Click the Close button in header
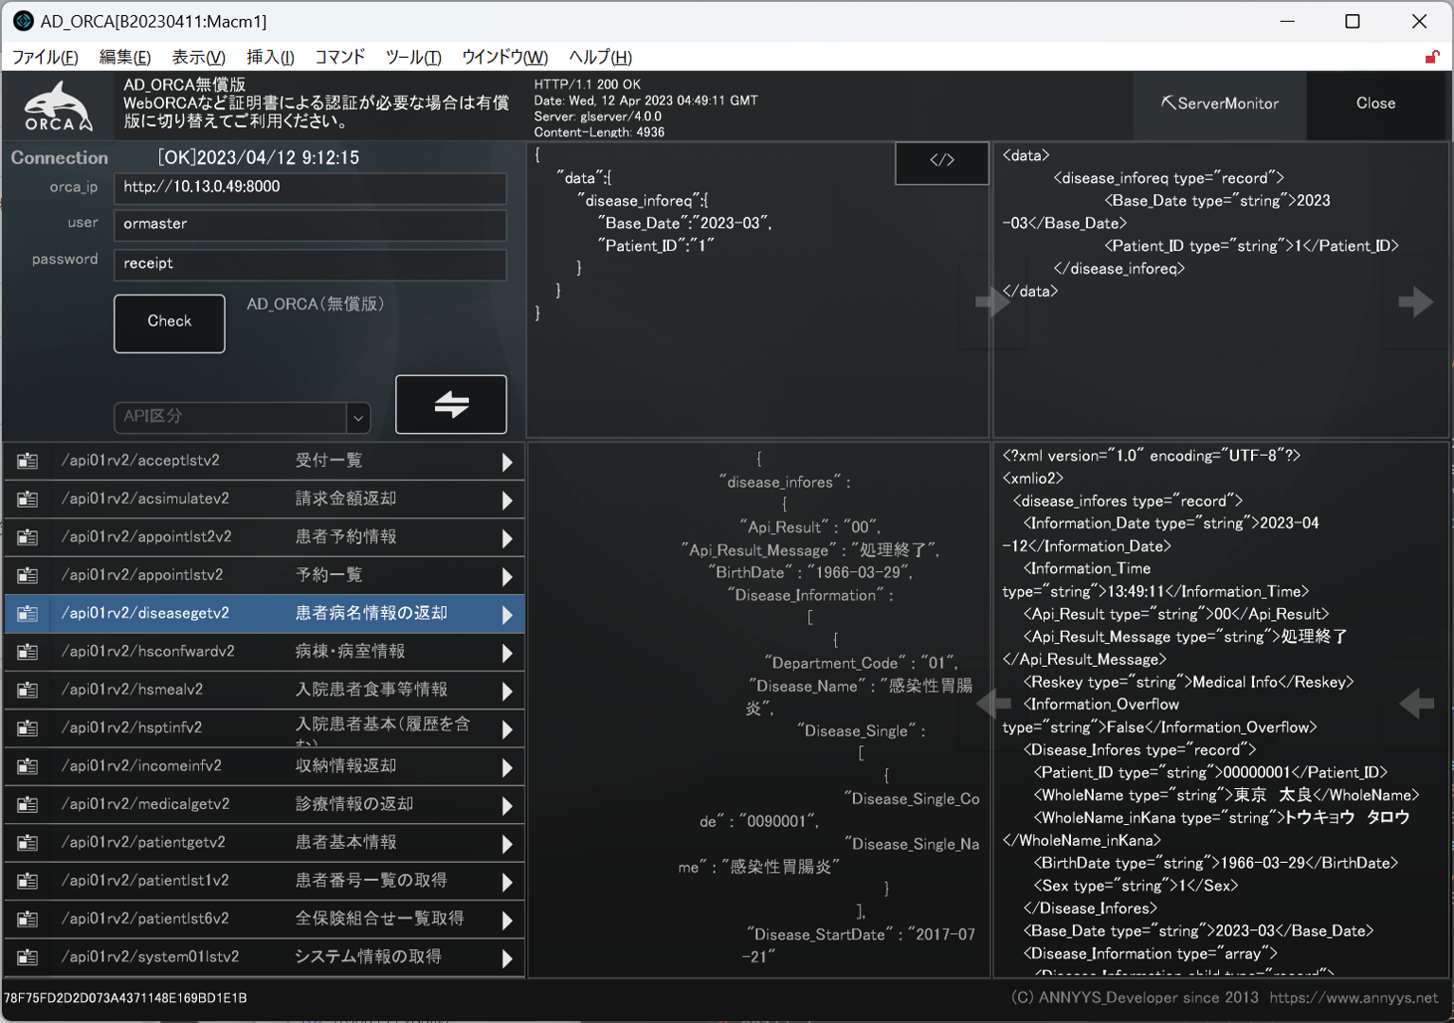The image size is (1454, 1023). [1375, 103]
